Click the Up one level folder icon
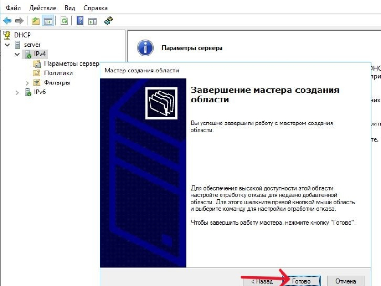The width and height of the screenshot is (381, 286). 35,20
